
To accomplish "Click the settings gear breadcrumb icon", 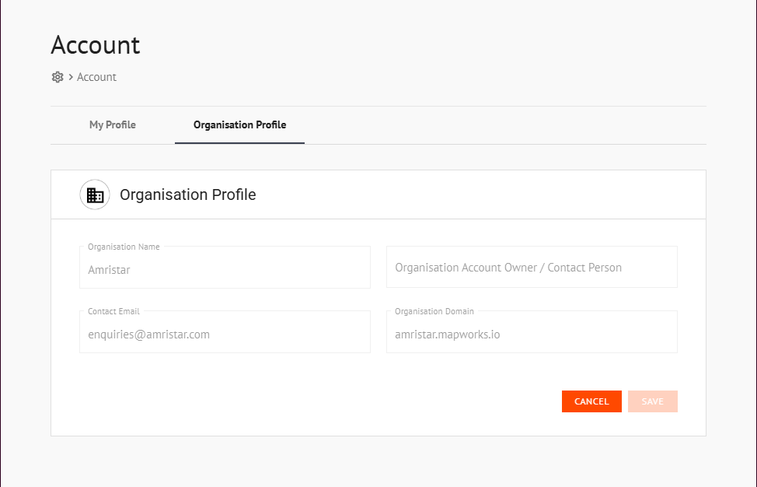I will click(x=58, y=77).
